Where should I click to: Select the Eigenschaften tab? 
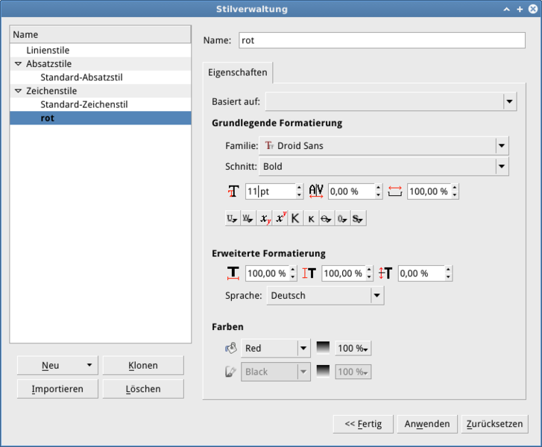tap(238, 73)
